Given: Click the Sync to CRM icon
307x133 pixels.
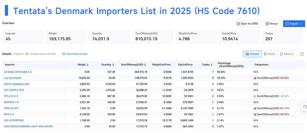Looking at the screenshot, I should pyautogui.click(x=238, y=24).
